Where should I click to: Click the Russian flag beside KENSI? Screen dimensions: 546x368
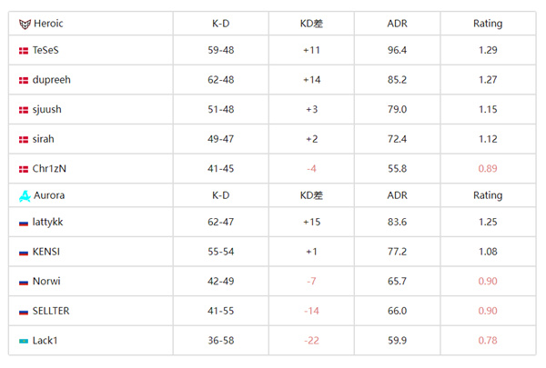point(24,253)
